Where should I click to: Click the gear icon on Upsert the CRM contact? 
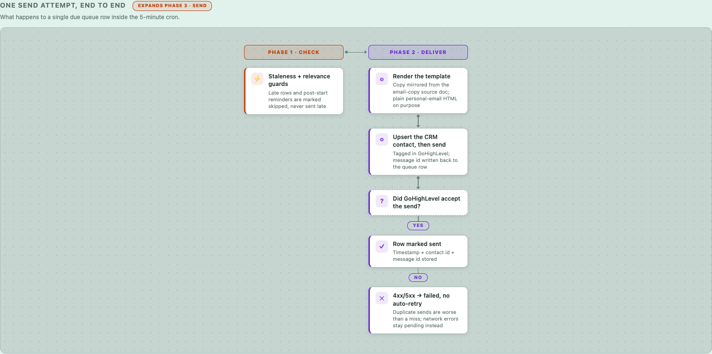382,140
